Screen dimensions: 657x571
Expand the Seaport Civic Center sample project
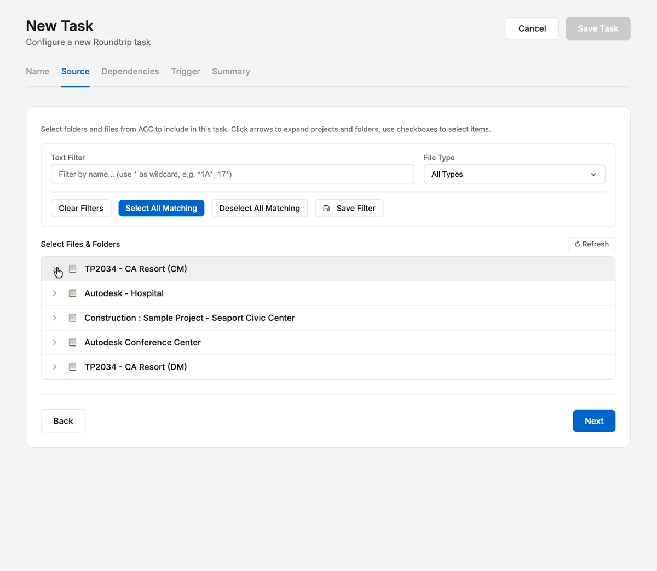coord(55,318)
